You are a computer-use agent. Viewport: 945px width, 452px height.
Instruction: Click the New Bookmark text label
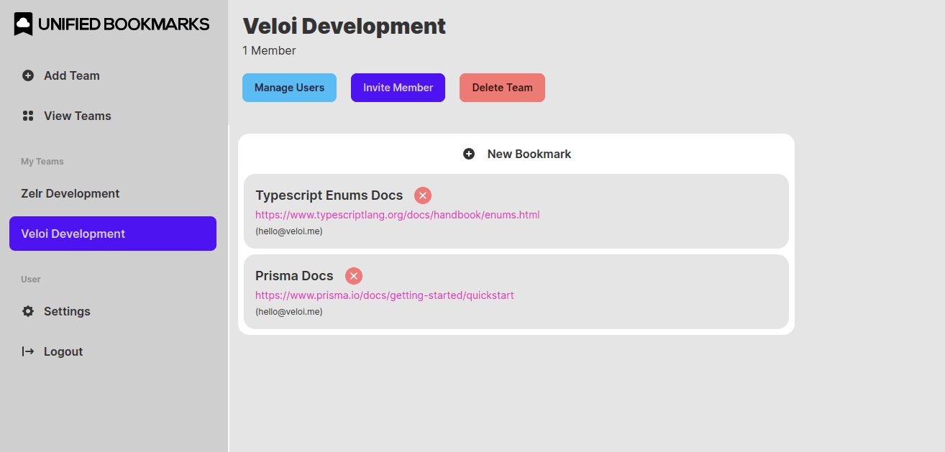(x=529, y=154)
